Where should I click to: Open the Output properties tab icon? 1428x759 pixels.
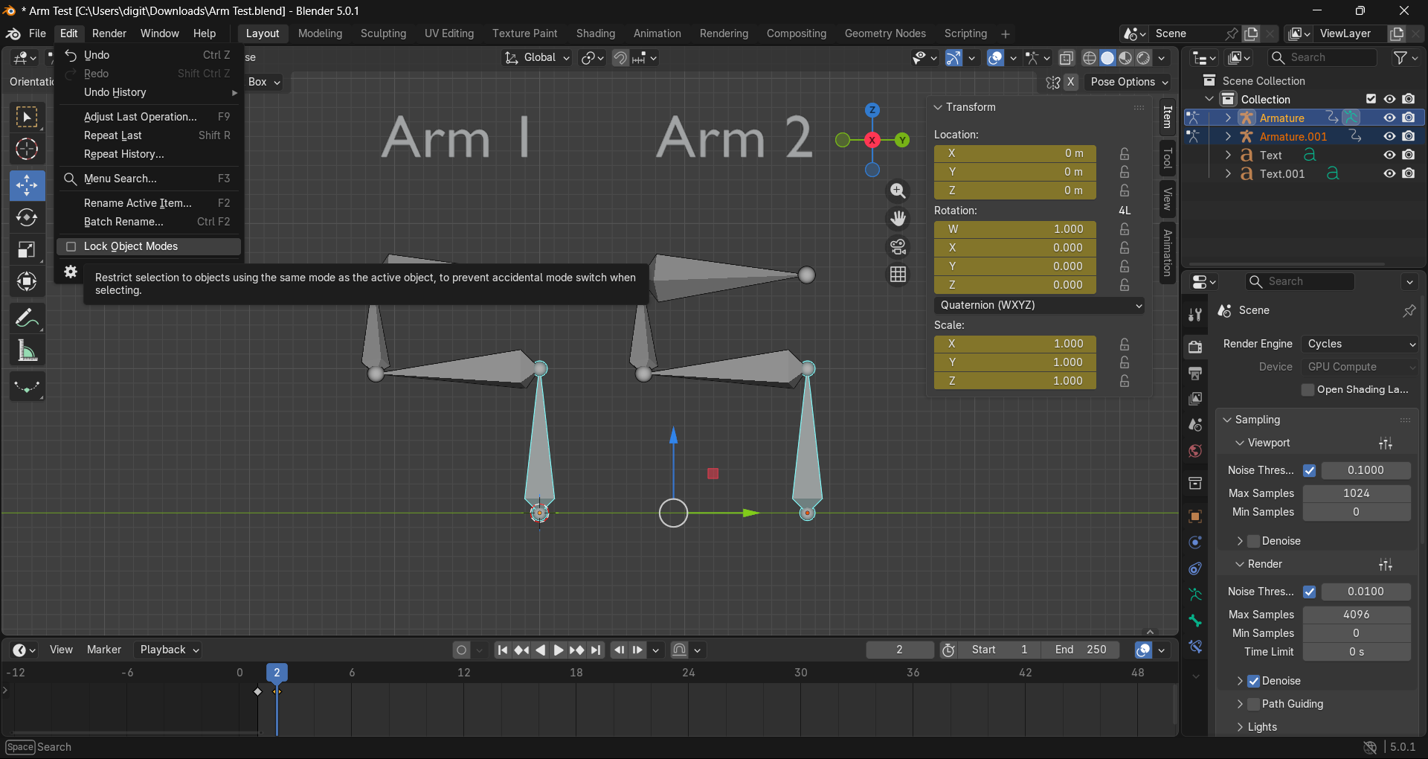1195,373
